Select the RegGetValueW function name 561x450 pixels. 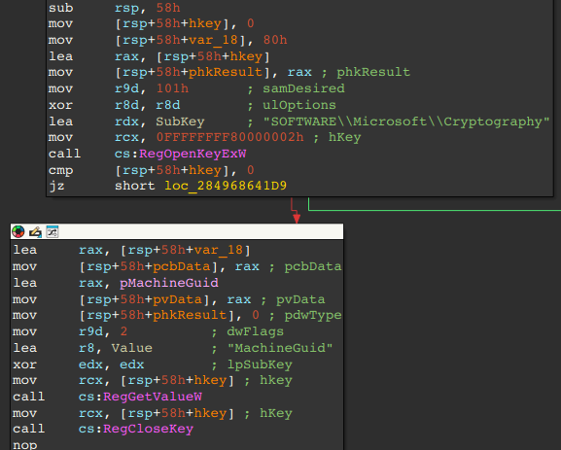tap(153, 397)
